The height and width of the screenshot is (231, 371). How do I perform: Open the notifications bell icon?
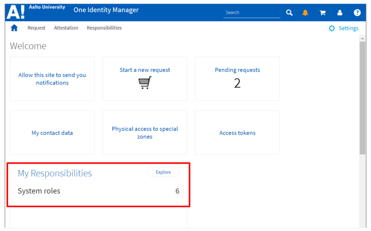[305, 13]
